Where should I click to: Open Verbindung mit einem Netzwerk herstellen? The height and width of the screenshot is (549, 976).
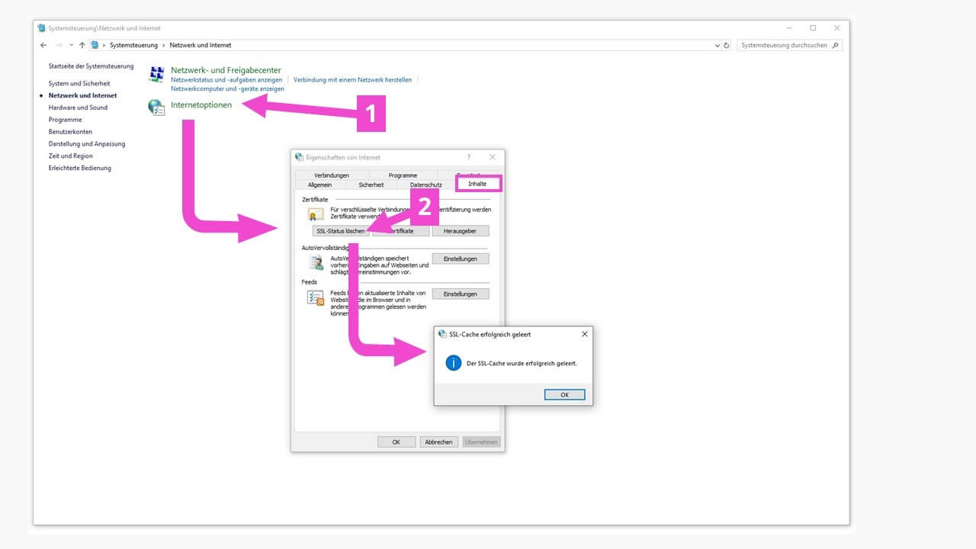(x=353, y=79)
